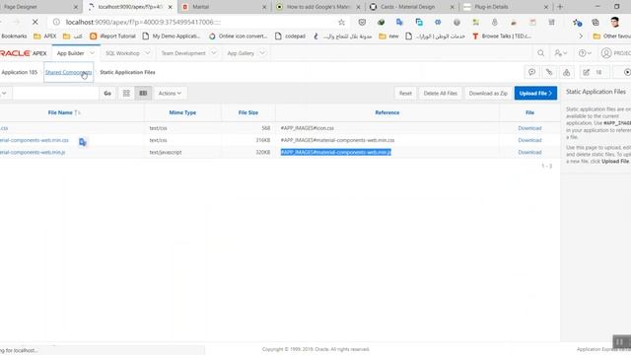Screen dimensions: 631x355
Task: Click the App Gallery menu tab
Action: tap(241, 53)
